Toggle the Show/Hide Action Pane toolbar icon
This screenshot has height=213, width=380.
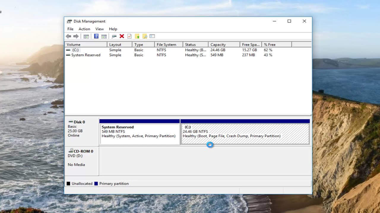tap(104, 36)
